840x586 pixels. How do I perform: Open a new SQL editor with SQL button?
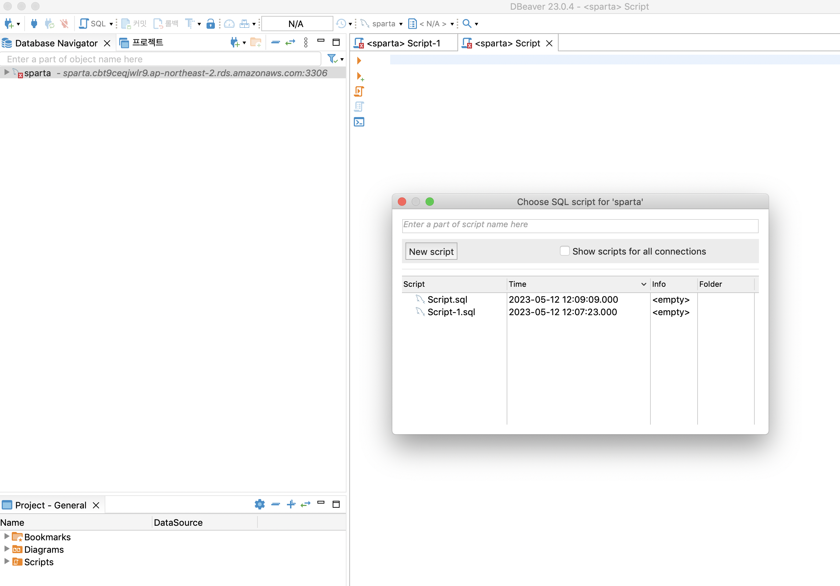point(92,24)
